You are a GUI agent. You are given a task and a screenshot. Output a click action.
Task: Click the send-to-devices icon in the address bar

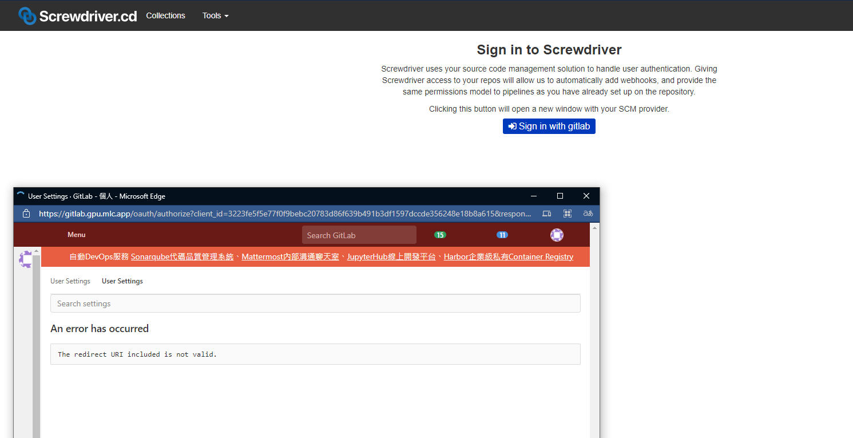coord(546,213)
